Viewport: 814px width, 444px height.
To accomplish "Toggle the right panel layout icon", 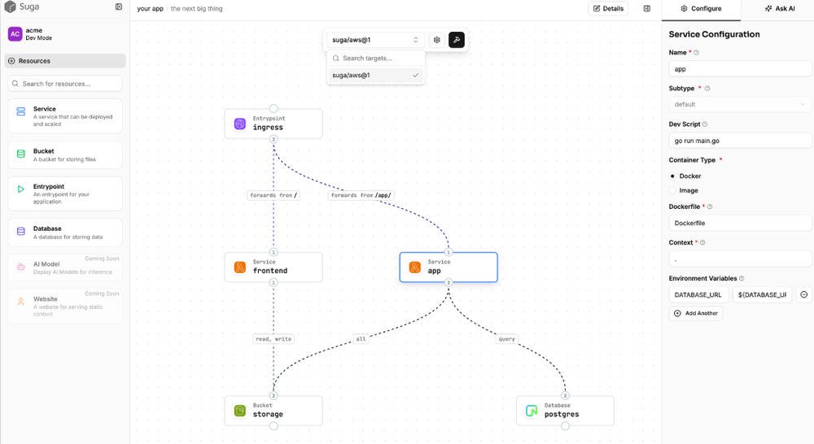I will pos(647,9).
